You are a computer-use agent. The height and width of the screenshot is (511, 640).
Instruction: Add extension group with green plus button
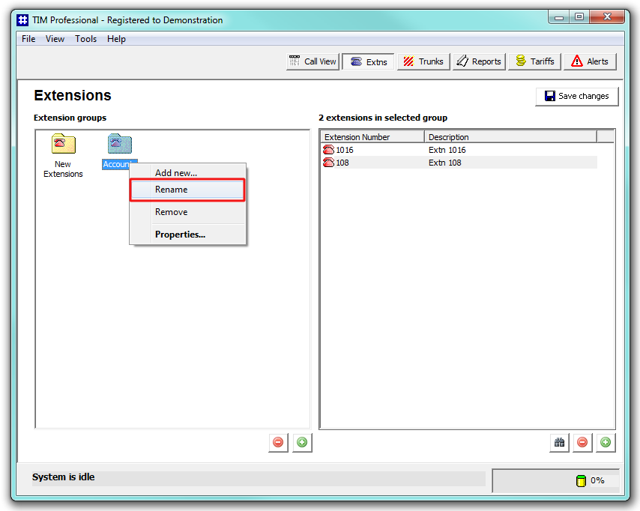pos(302,442)
